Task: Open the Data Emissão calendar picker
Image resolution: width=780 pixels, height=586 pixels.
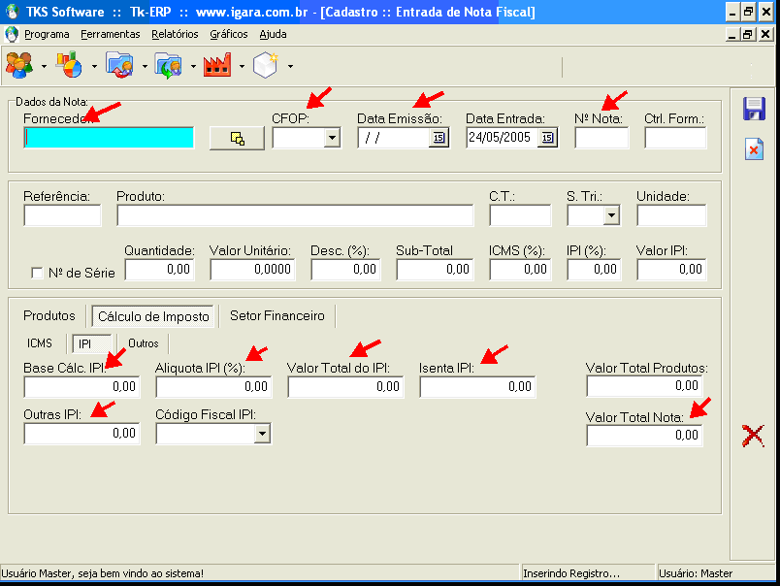Action: pyautogui.click(x=438, y=138)
